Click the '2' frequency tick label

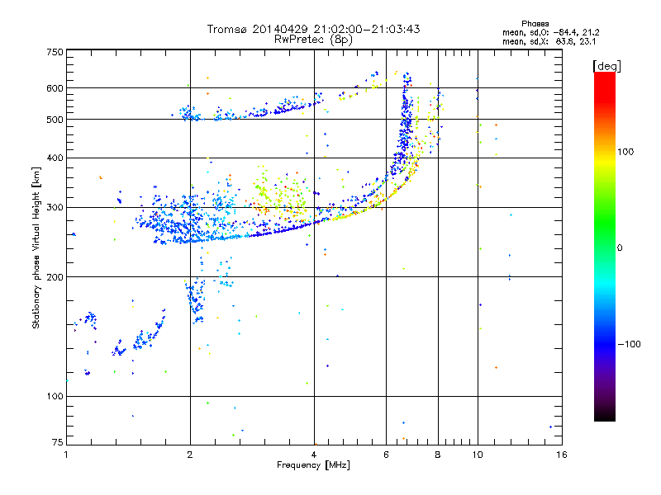click(x=190, y=455)
